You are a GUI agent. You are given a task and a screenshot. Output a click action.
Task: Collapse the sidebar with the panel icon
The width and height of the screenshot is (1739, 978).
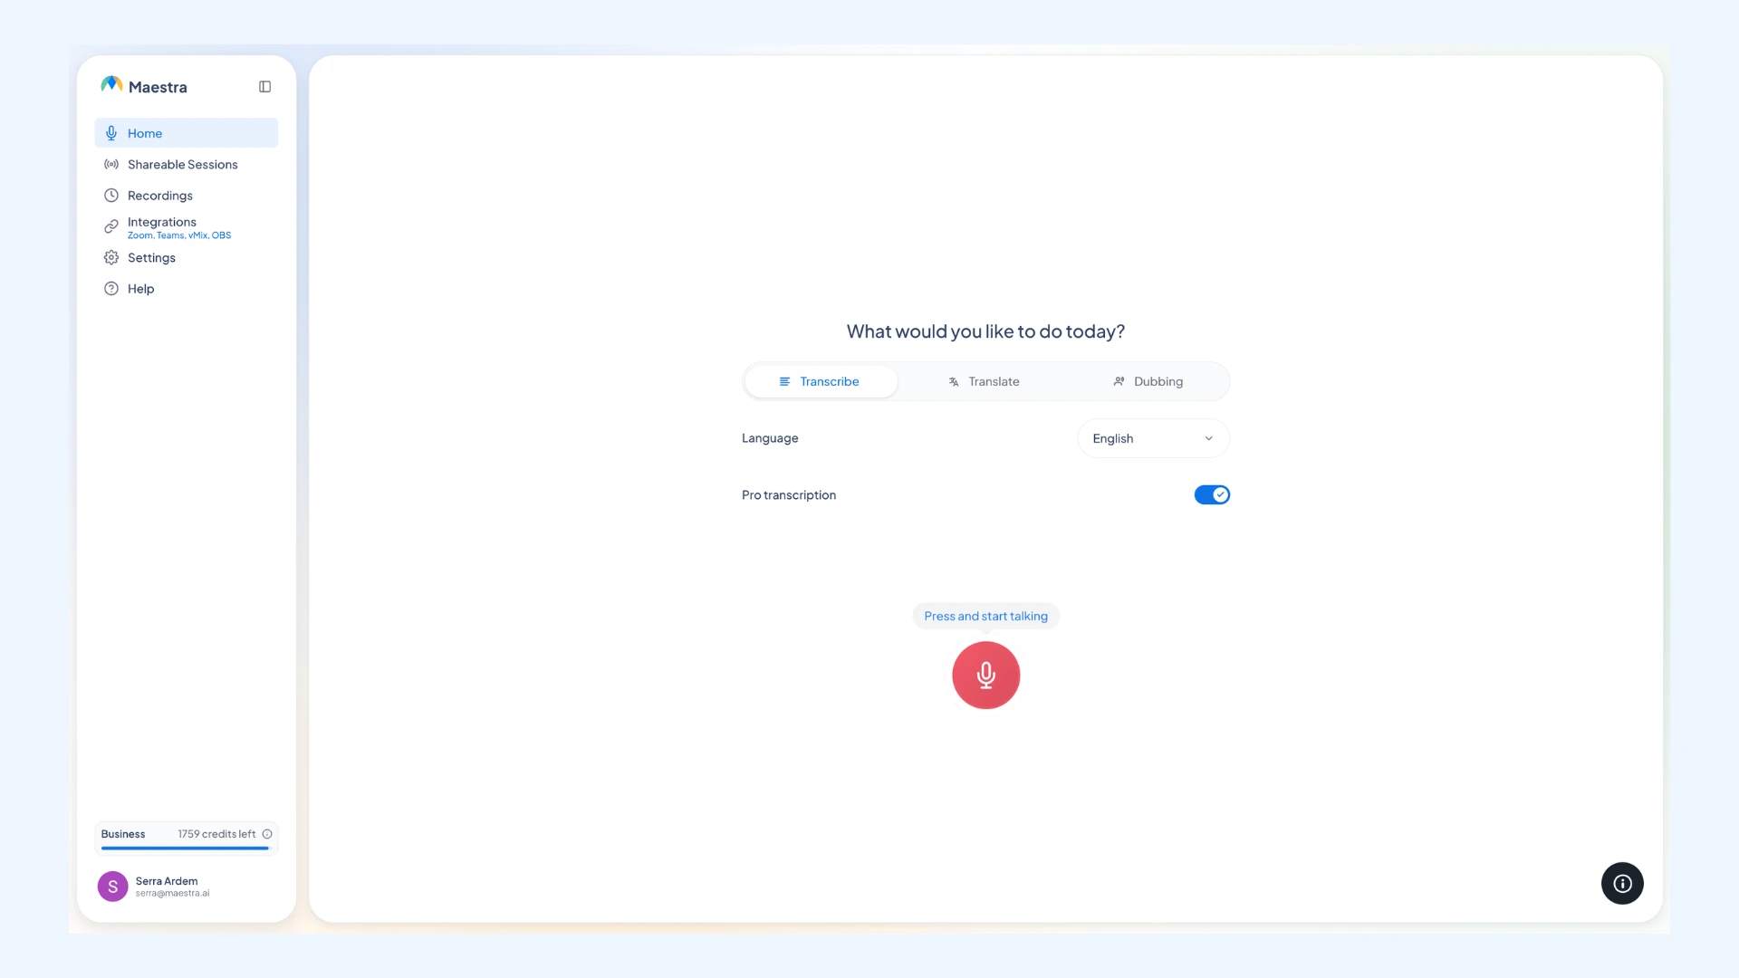point(264,87)
